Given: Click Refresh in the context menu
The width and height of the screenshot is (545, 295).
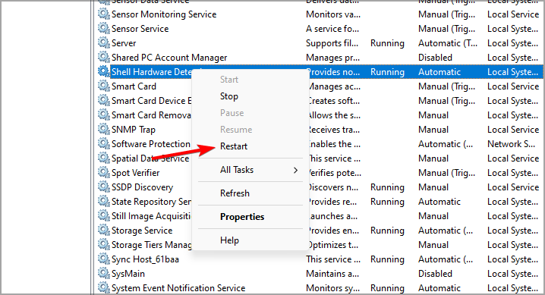Looking at the screenshot, I should click(235, 193).
